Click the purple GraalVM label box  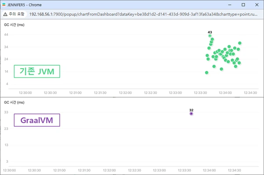(x=37, y=120)
